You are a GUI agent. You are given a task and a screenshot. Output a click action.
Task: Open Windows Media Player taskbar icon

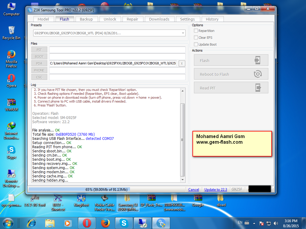pyautogui.click(x=68, y=223)
